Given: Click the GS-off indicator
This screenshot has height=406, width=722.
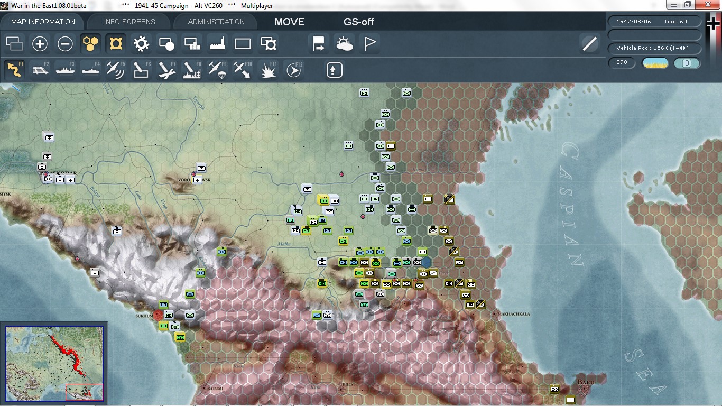Looking at the screenshot, I should pyautogui.click(x=359, y=22).
